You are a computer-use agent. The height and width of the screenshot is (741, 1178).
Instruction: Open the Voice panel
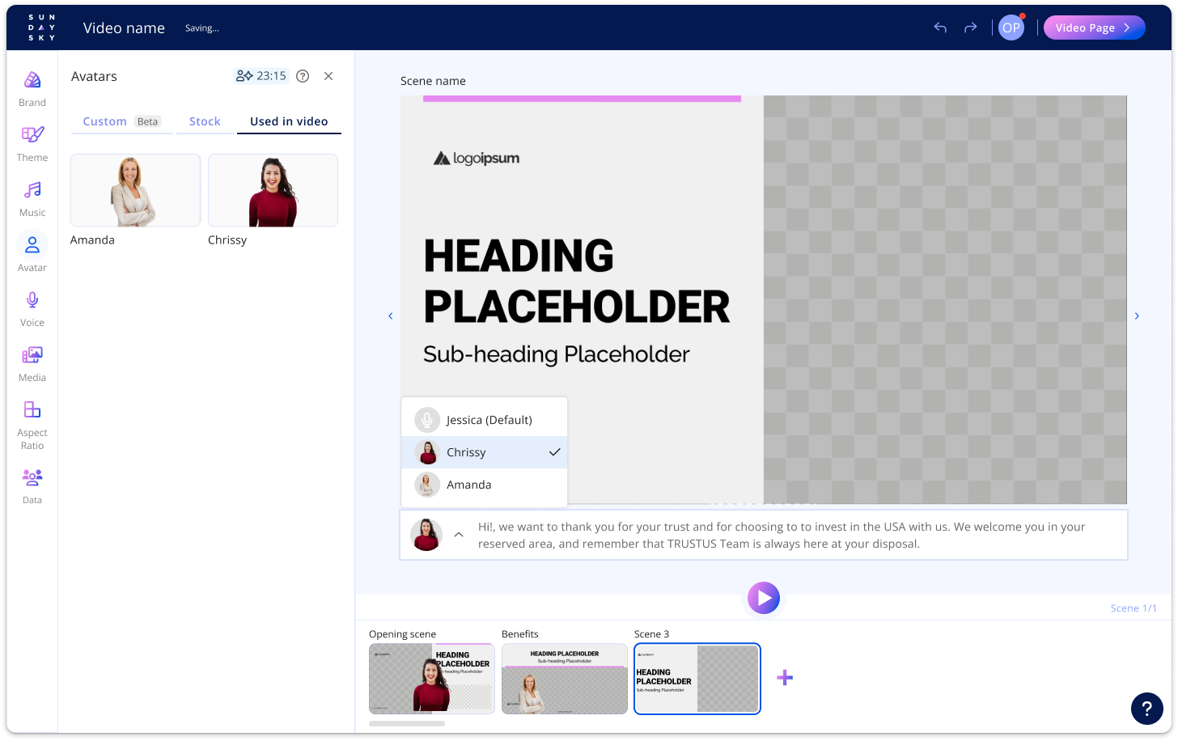[32, 309]
